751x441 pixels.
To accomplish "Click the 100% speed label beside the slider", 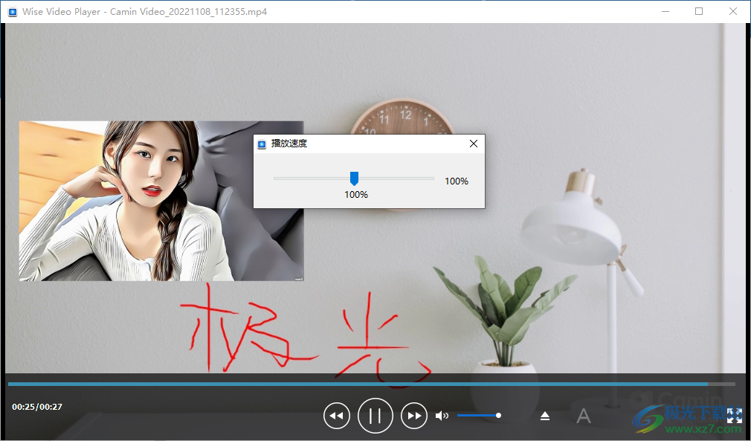I will [456, 180].
